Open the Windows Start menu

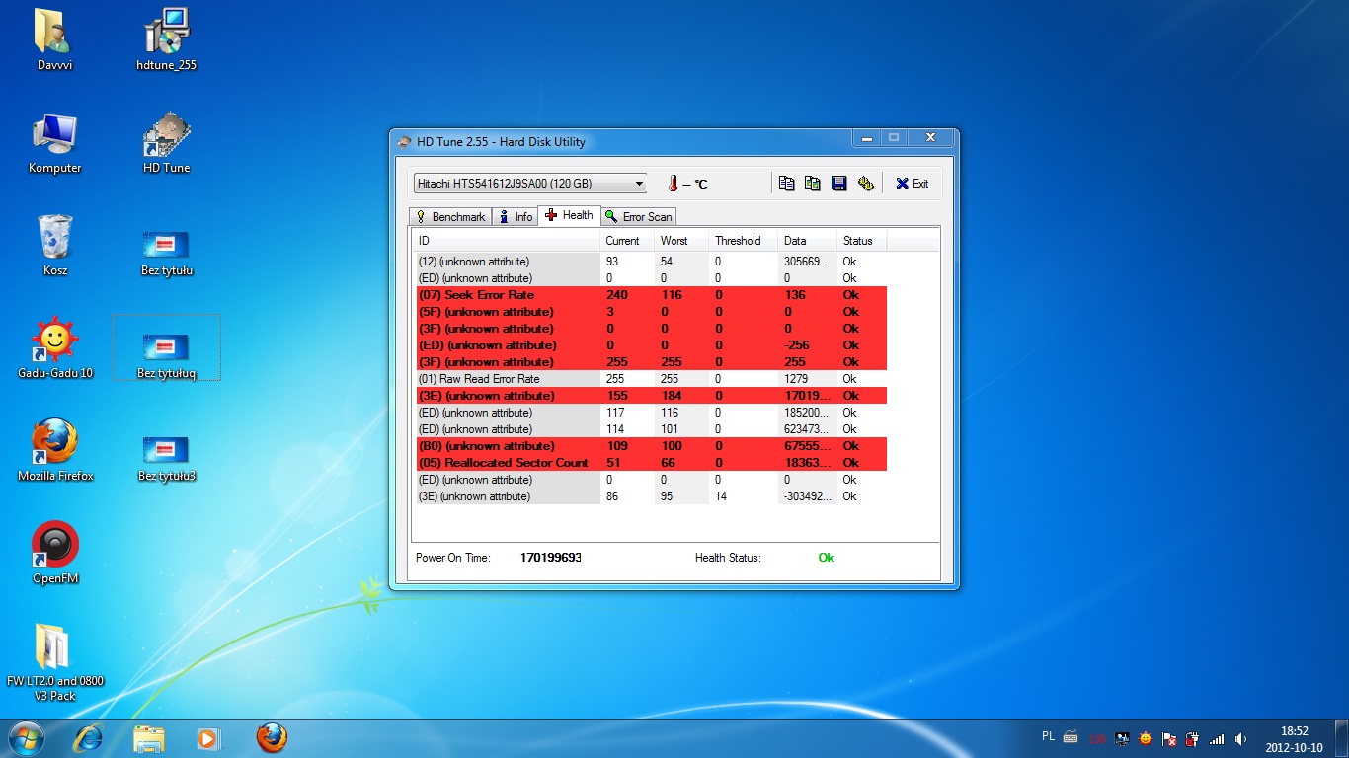point(25,738)
